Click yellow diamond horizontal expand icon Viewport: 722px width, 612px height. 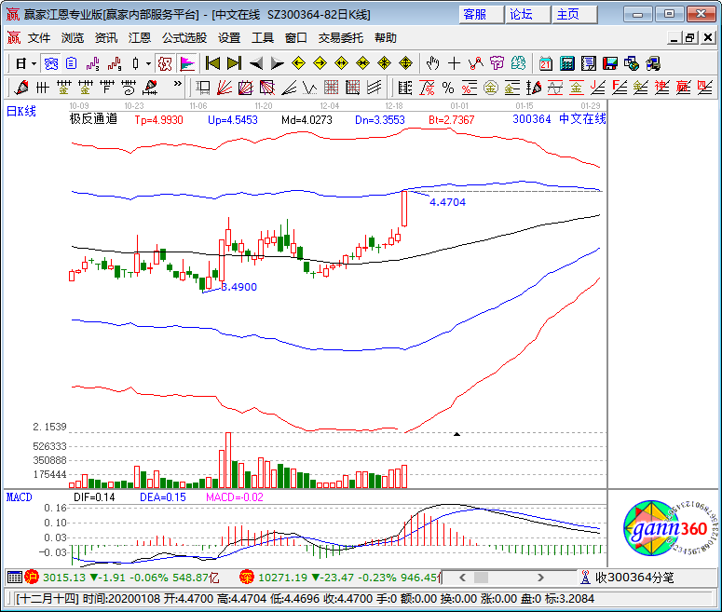click(x=341, y=63)
